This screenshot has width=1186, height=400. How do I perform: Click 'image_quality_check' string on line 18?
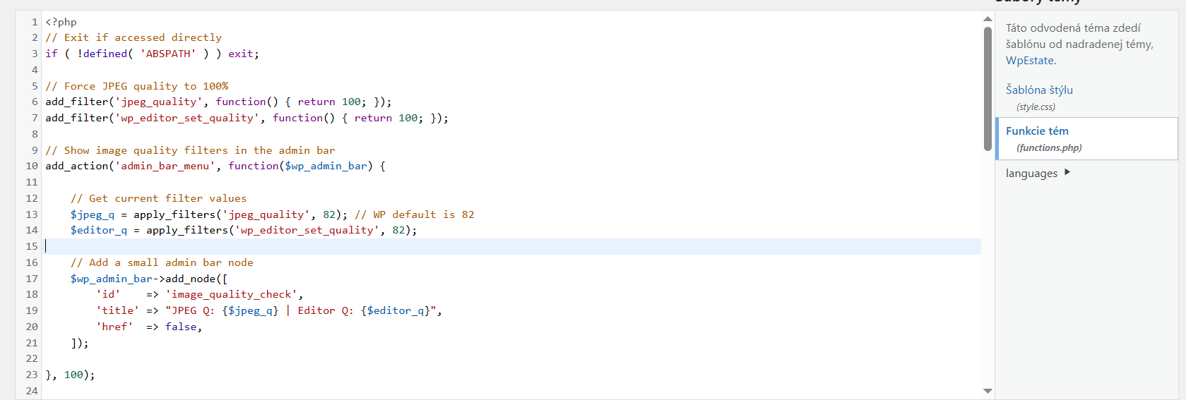[233, 294]
